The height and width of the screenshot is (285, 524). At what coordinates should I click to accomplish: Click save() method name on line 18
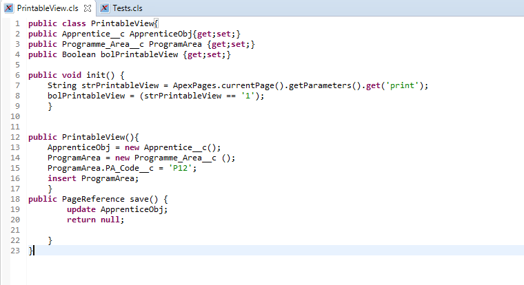click(x=144, y=199)
